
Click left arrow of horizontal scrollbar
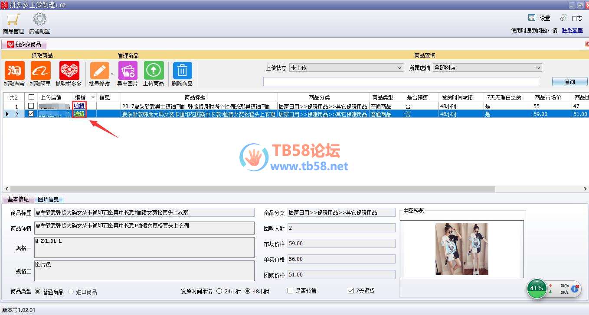(6, 189)
